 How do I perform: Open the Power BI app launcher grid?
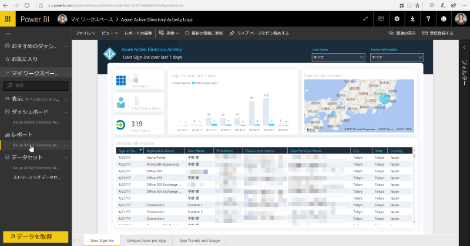8,19
